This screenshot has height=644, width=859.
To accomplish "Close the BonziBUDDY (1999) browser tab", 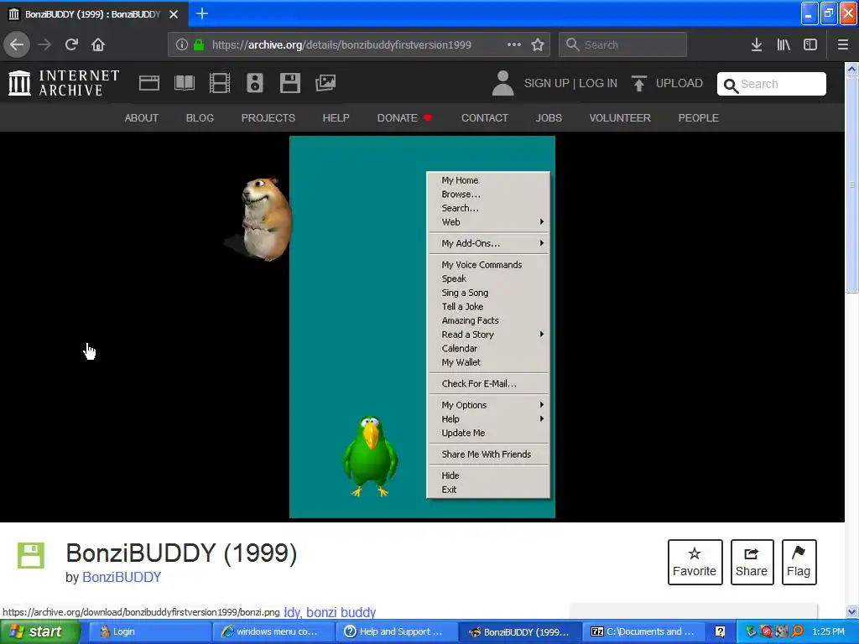I will 174,14.
